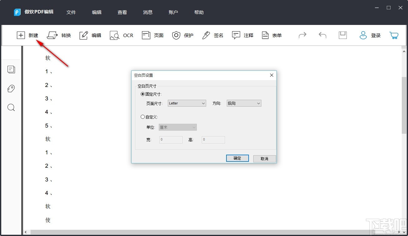The image size is (408, 236).
Task: Select the 固定尺寸 radio button
Action: click(143, 94)
